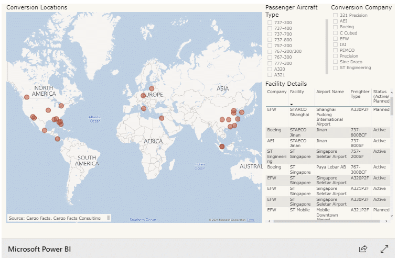Viewport: 397px width, 260px height.
Task: Tick the 737-300 aircraft type checkbox
Action: coord(270,22)
